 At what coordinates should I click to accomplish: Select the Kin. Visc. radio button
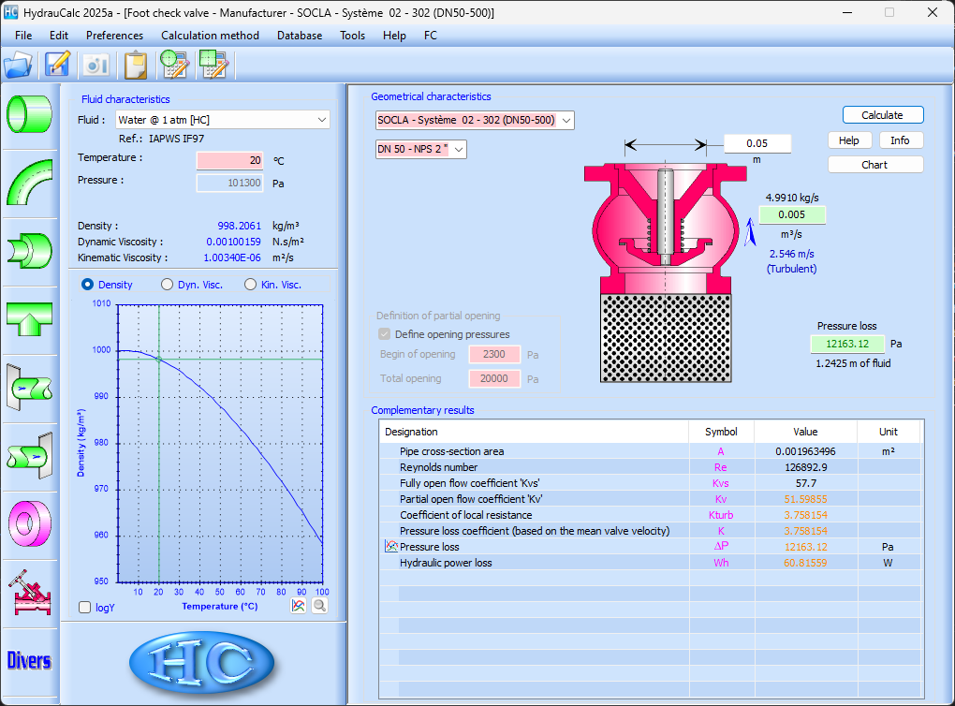point(250,285)
